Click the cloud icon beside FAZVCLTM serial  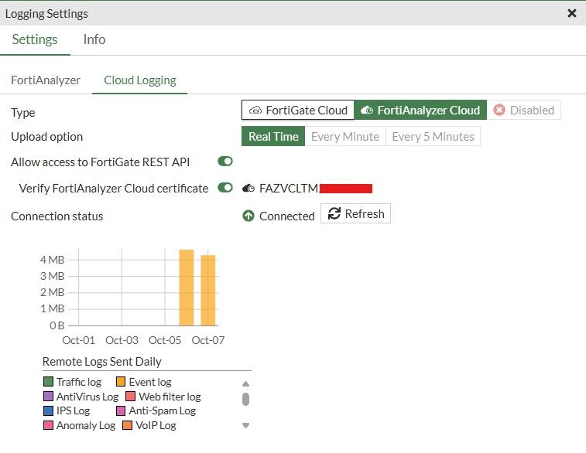[x=248, y=188]
